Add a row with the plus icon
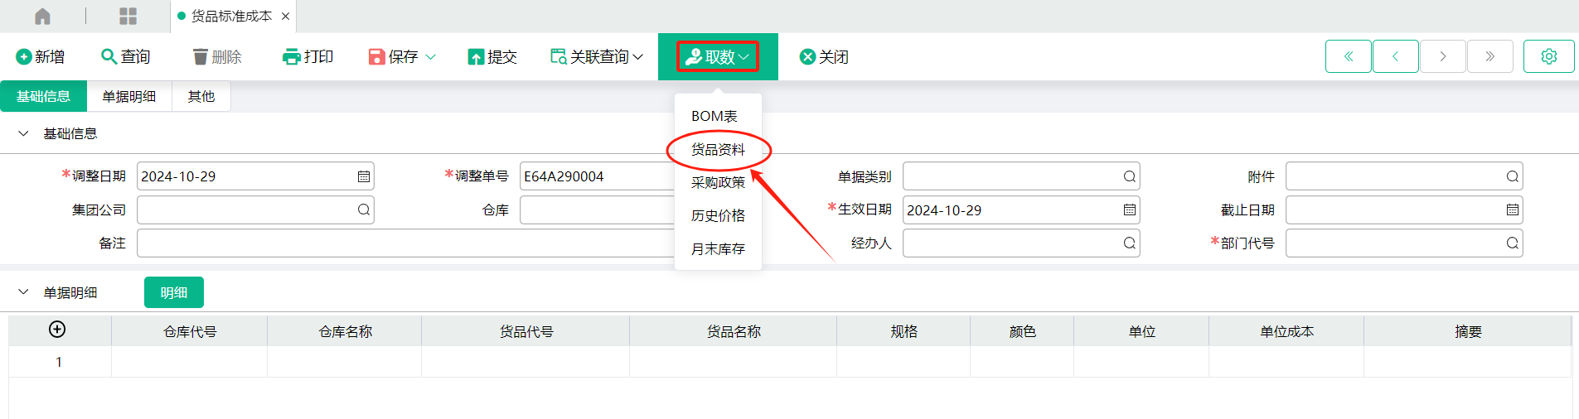Viewport: 1579px width, 419px height. 57,330
